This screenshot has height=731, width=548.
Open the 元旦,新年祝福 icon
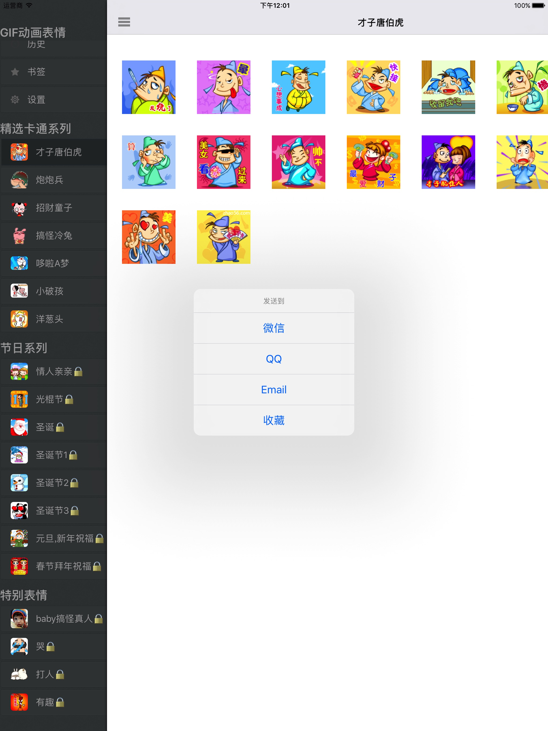19,538
